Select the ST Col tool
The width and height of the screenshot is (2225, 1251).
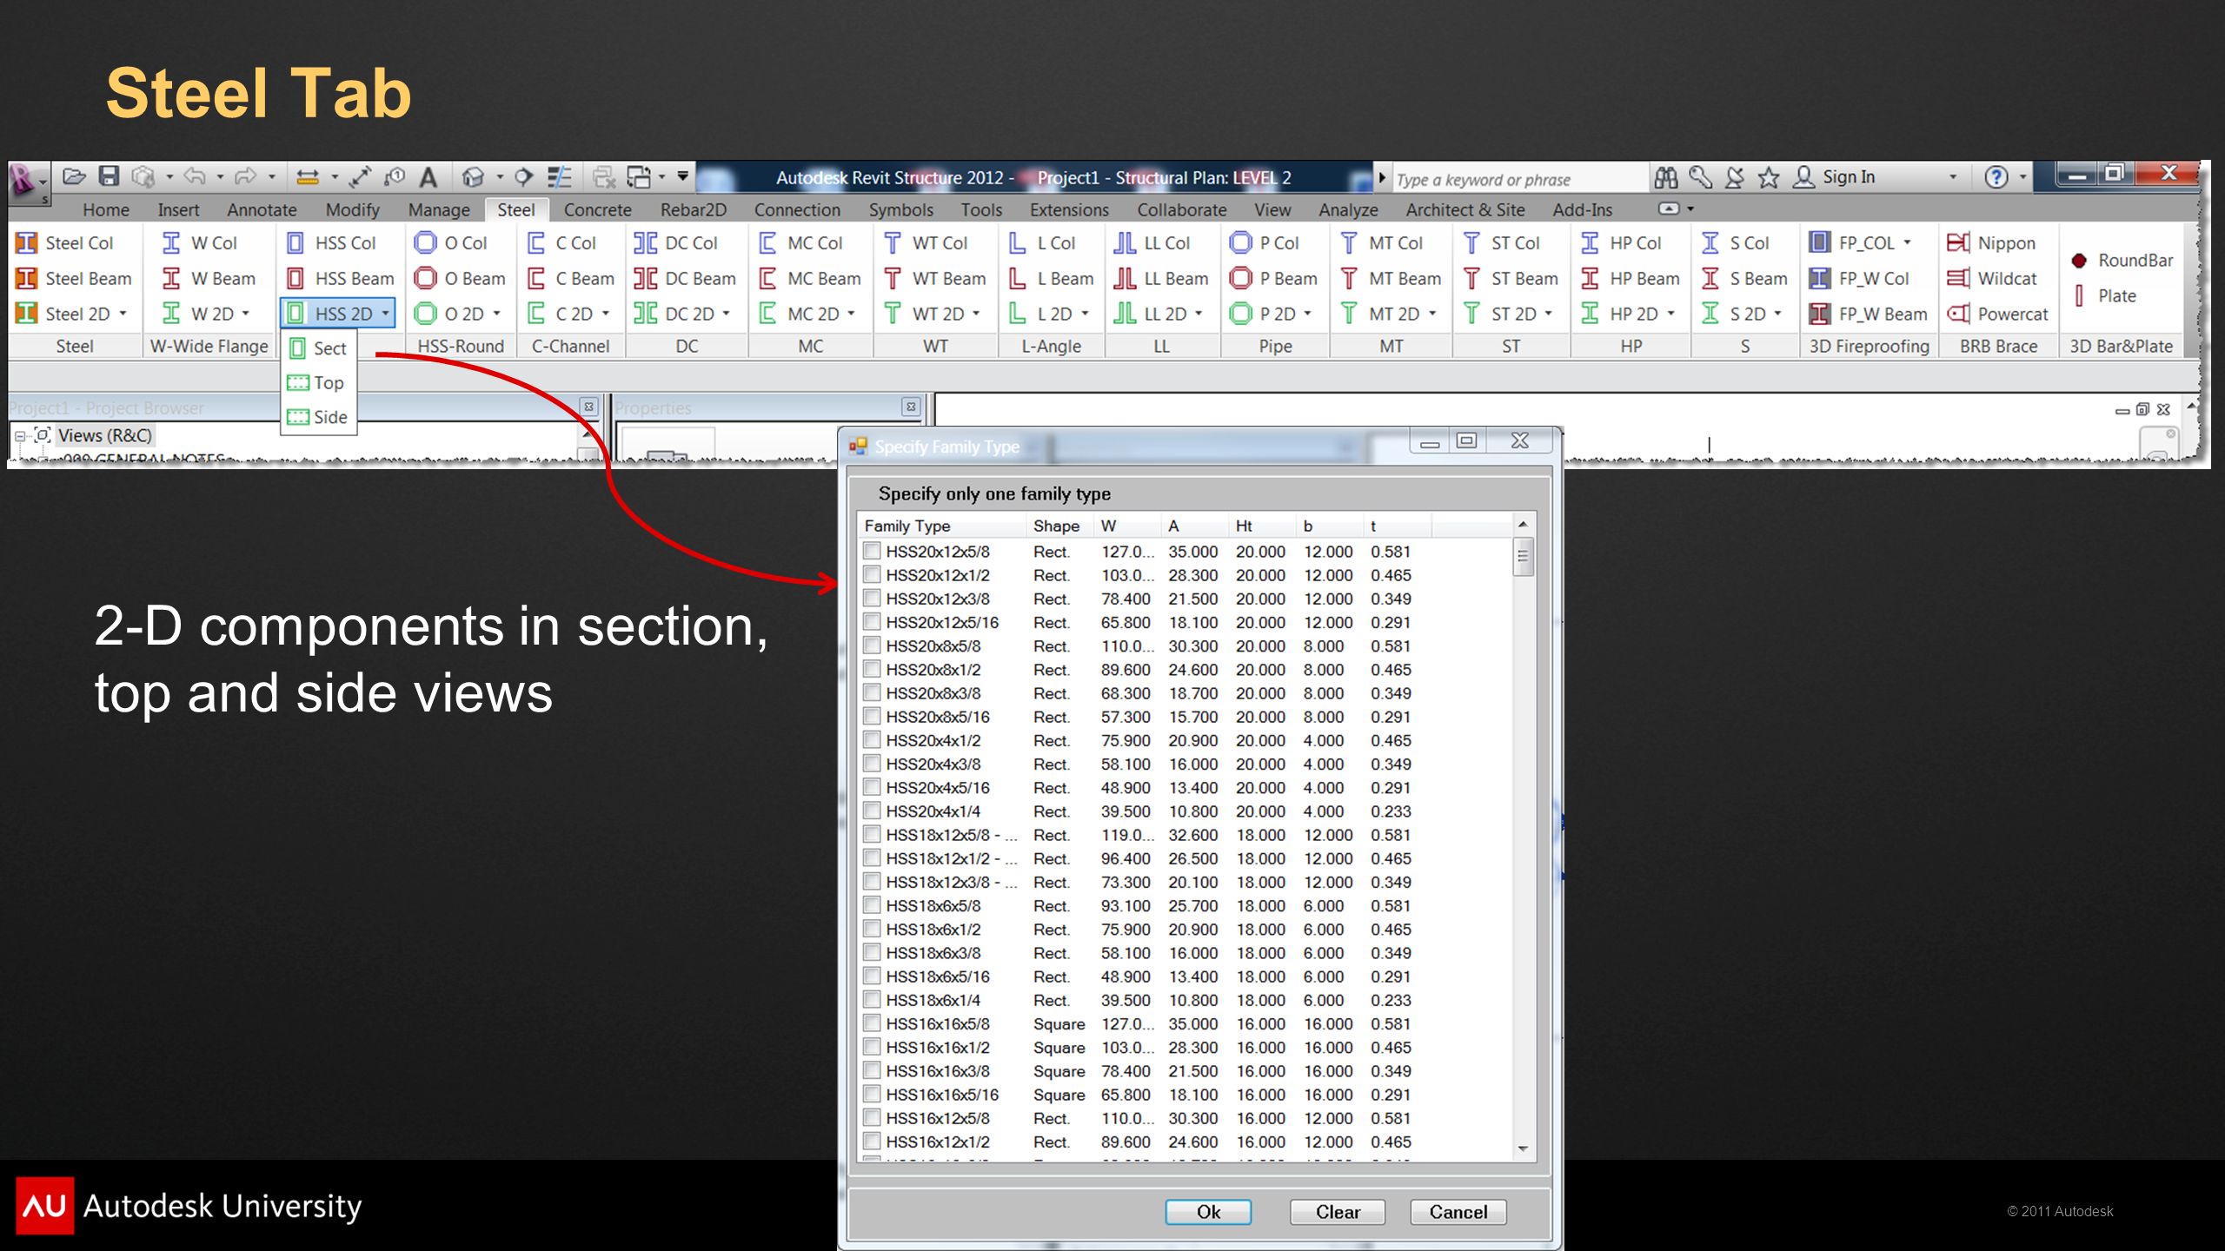(x=1502, y=243)
